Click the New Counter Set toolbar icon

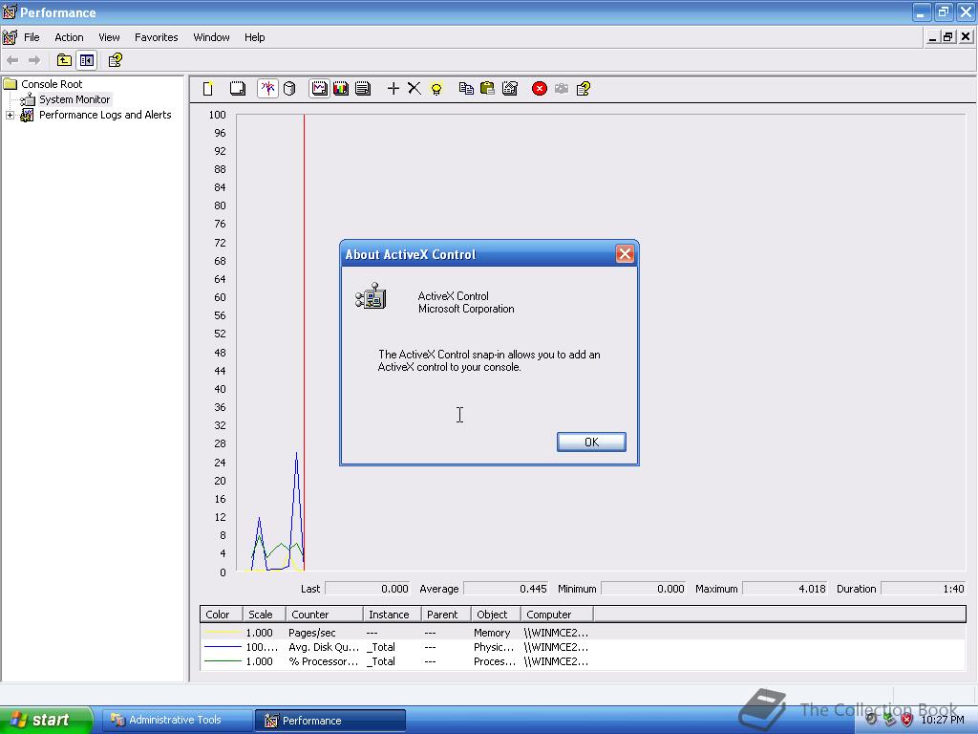[x=208, y=89]
